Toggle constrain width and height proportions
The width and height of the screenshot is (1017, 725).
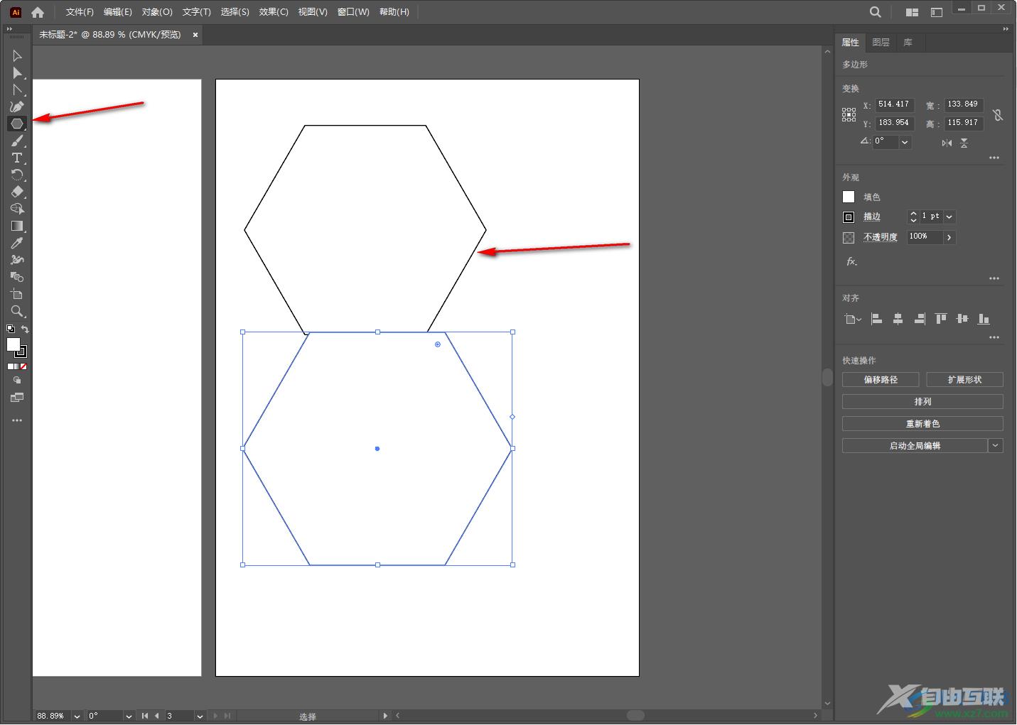(998, 114)
